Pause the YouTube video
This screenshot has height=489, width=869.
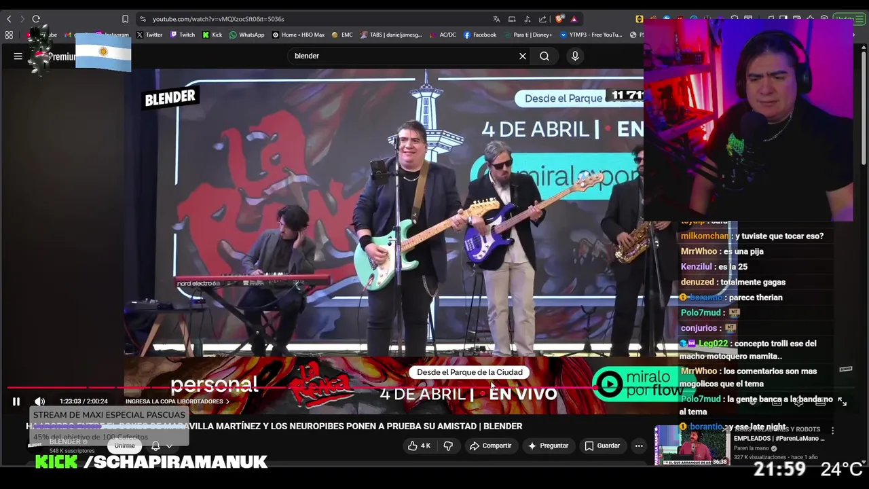coord(16,401)
